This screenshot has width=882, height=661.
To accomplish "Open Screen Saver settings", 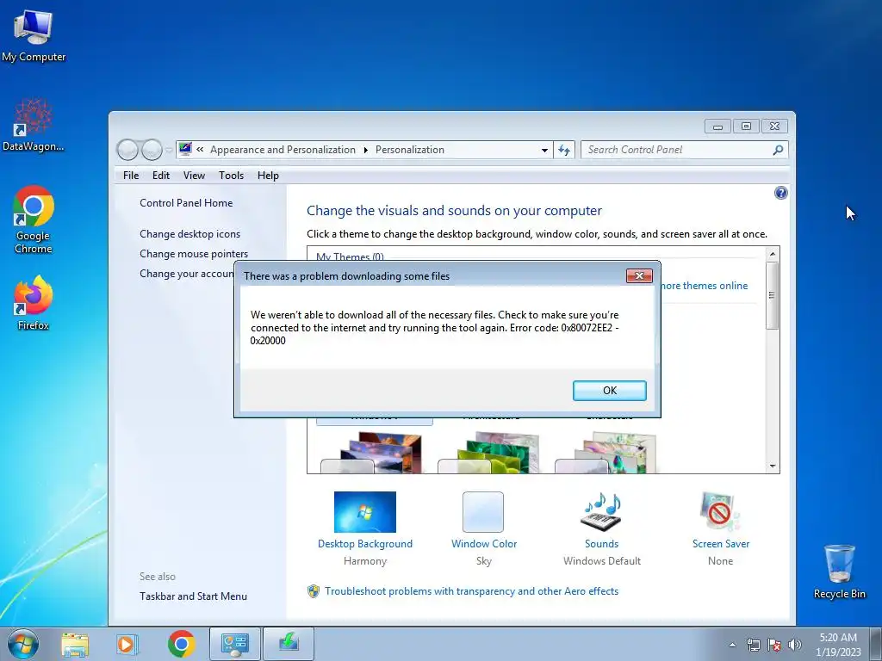I will click(x=721, y=528).
